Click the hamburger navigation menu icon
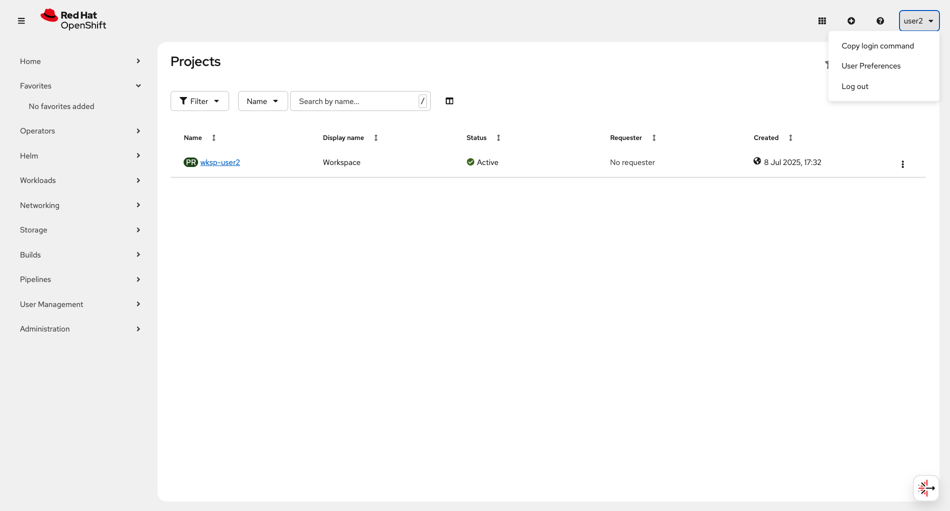 pyautogui.click(x=22, y=20)
